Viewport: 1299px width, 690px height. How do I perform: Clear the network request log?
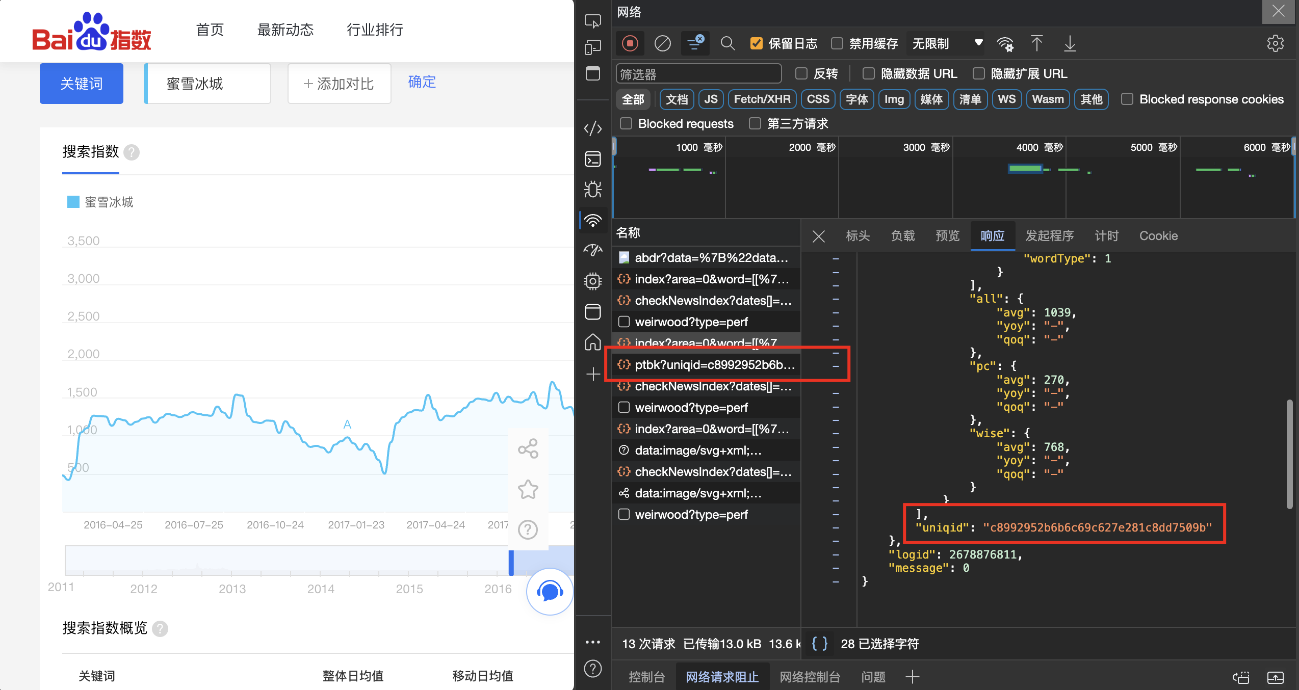click(x=662, y=43)
